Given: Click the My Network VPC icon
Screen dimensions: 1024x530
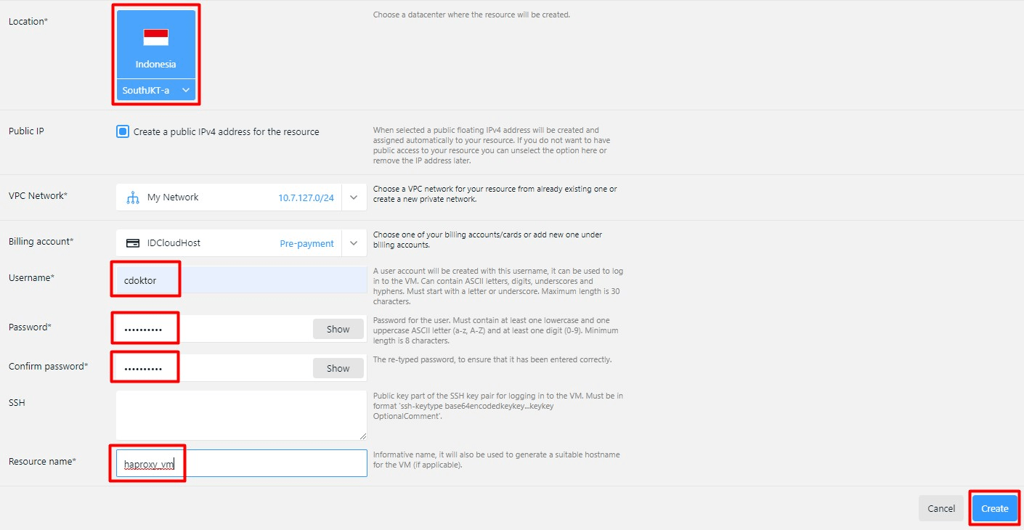Looking at the screenshot, I should pos(133,197).
